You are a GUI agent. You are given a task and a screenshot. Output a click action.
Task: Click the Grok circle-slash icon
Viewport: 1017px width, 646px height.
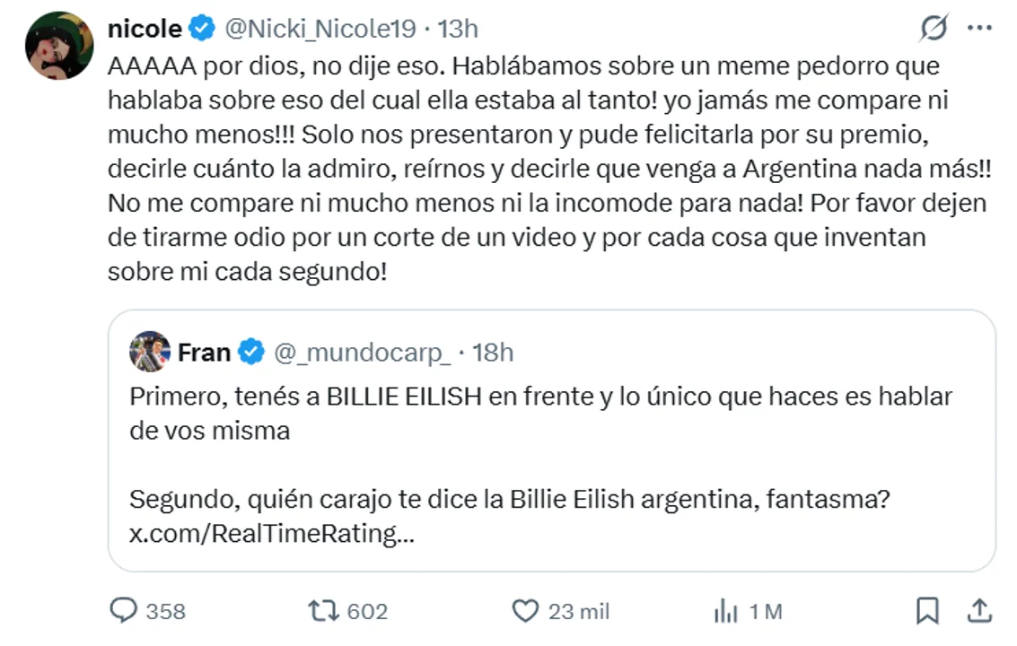click(x=934, y=30)
